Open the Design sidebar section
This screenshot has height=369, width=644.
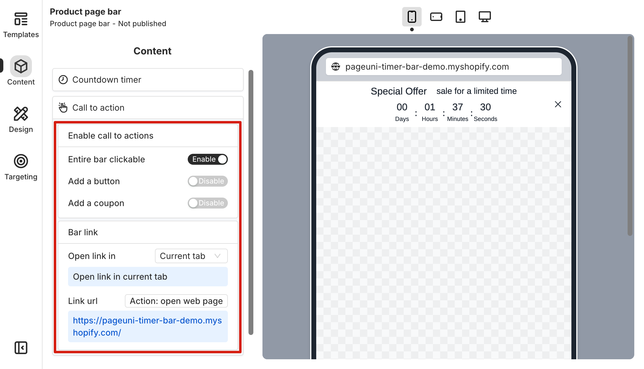(x=21, y=120)
